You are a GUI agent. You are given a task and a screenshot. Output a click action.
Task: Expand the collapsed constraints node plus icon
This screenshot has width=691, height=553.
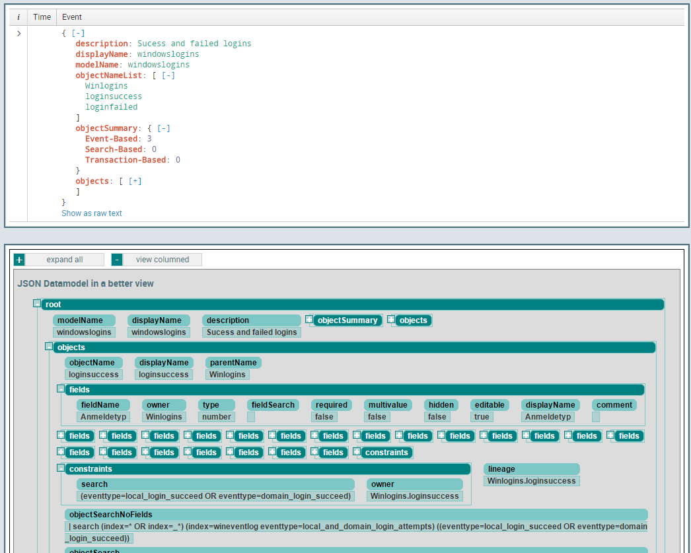tap(357, 451)
